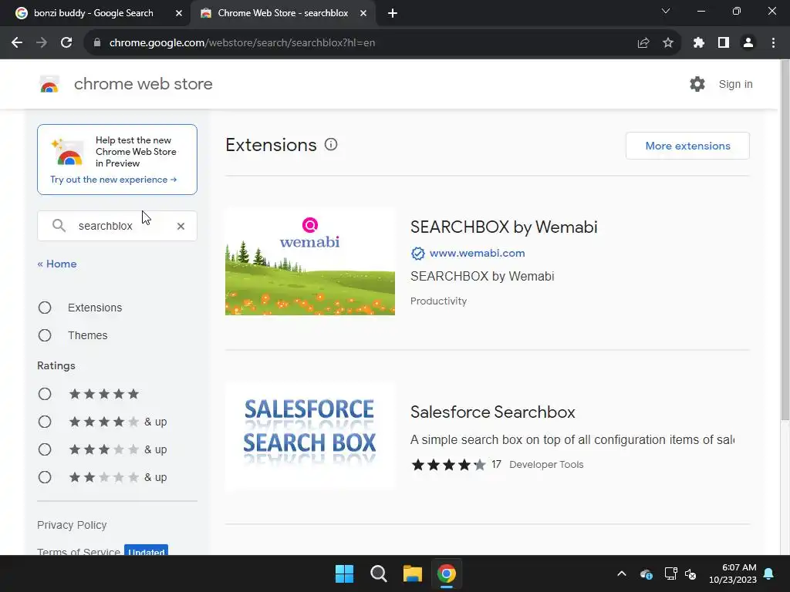Click the More extensions button
This screenshot has width=790, height=592.
point(687,146)
